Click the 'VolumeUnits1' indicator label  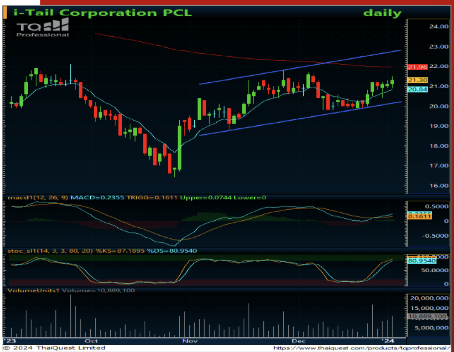tap(33, 290)
